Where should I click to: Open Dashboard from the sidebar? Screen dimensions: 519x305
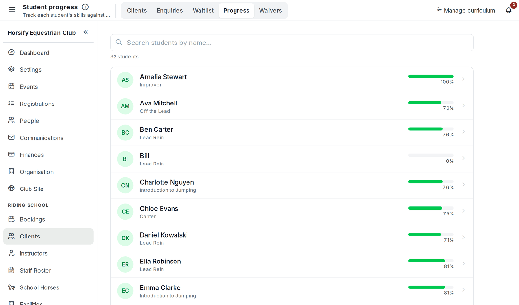click(48, 53)
